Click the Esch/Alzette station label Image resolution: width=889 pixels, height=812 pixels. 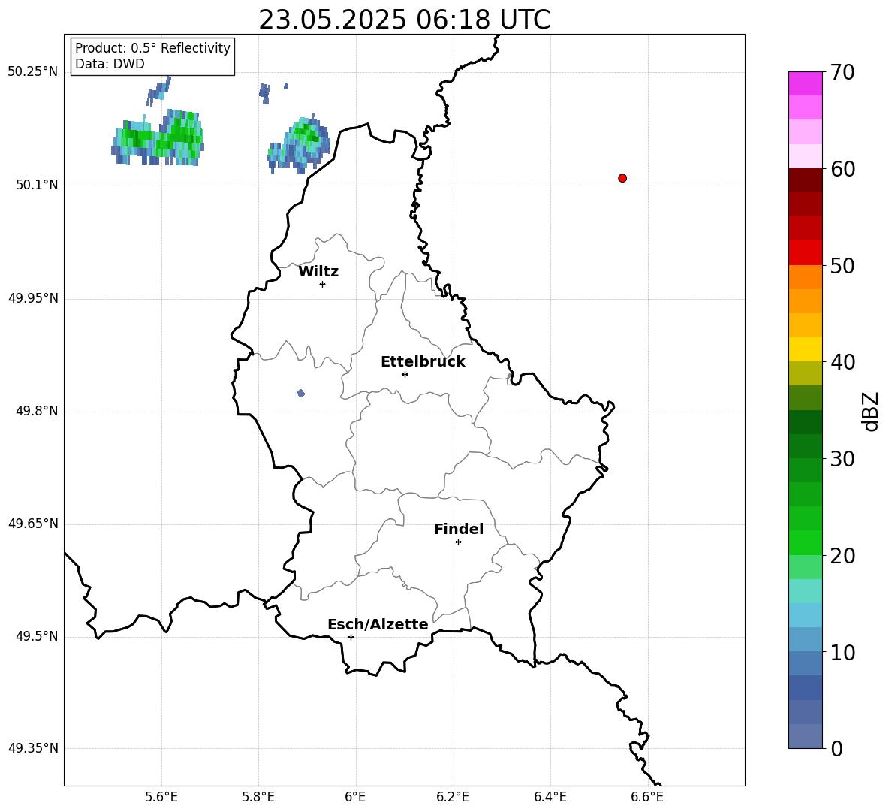point(378,624)
